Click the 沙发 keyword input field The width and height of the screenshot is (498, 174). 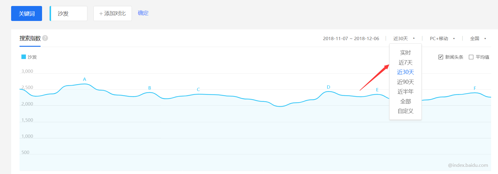(69, 13)
